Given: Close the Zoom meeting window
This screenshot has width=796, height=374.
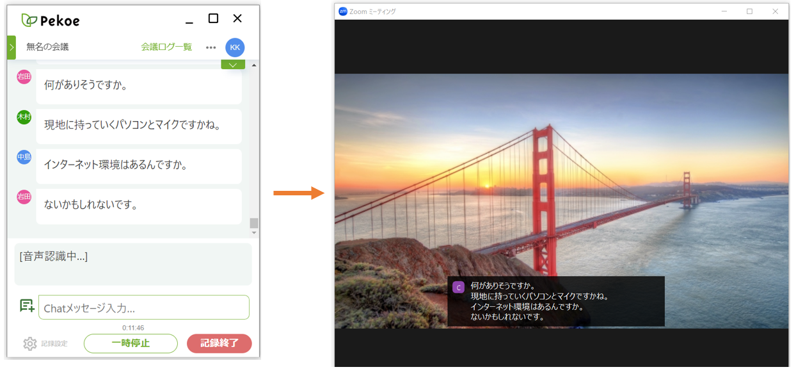Looking at the screenshot, I should (776, 12).
